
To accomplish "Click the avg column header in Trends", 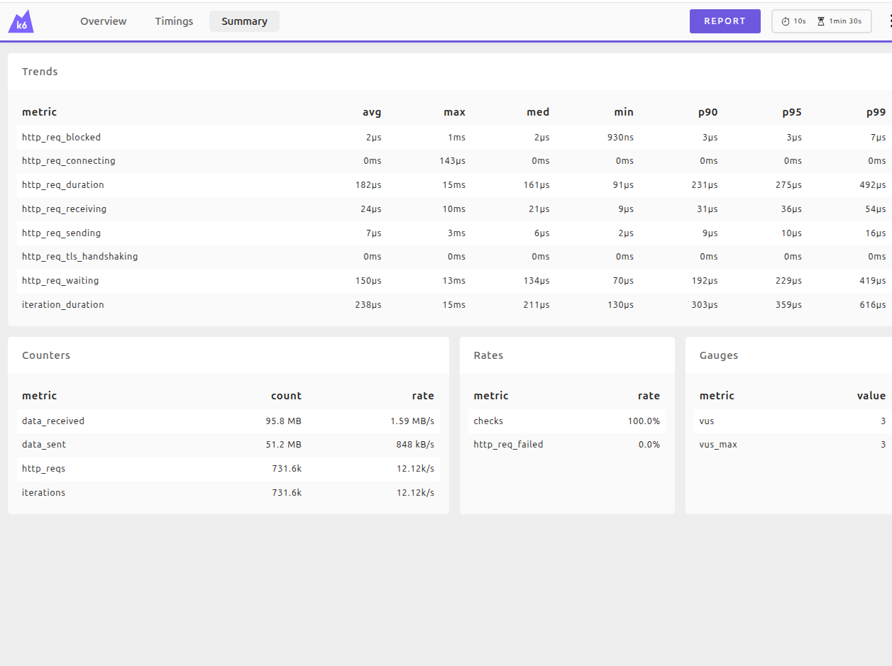I will coord(372,112).
